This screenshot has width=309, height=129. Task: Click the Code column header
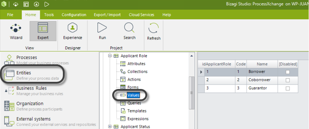[x=241, y=64]
